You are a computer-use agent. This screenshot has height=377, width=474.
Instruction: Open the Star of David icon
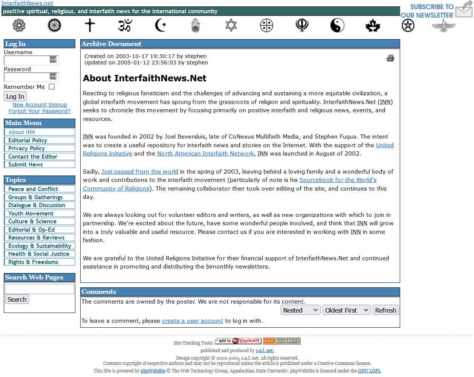point(231,25)
